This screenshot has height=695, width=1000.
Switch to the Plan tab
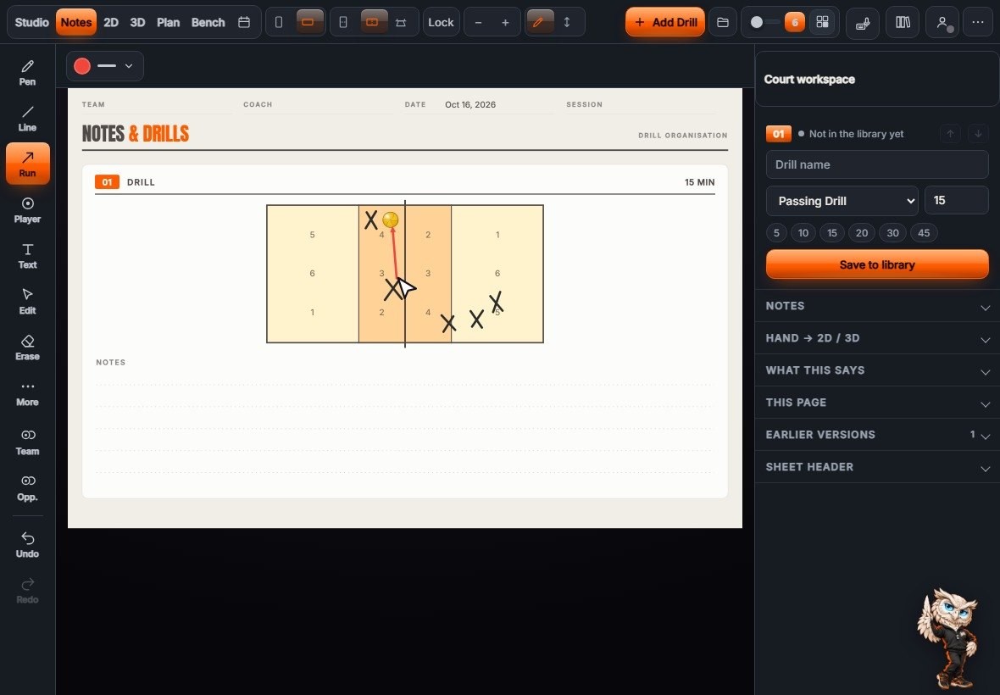(169, 22)
